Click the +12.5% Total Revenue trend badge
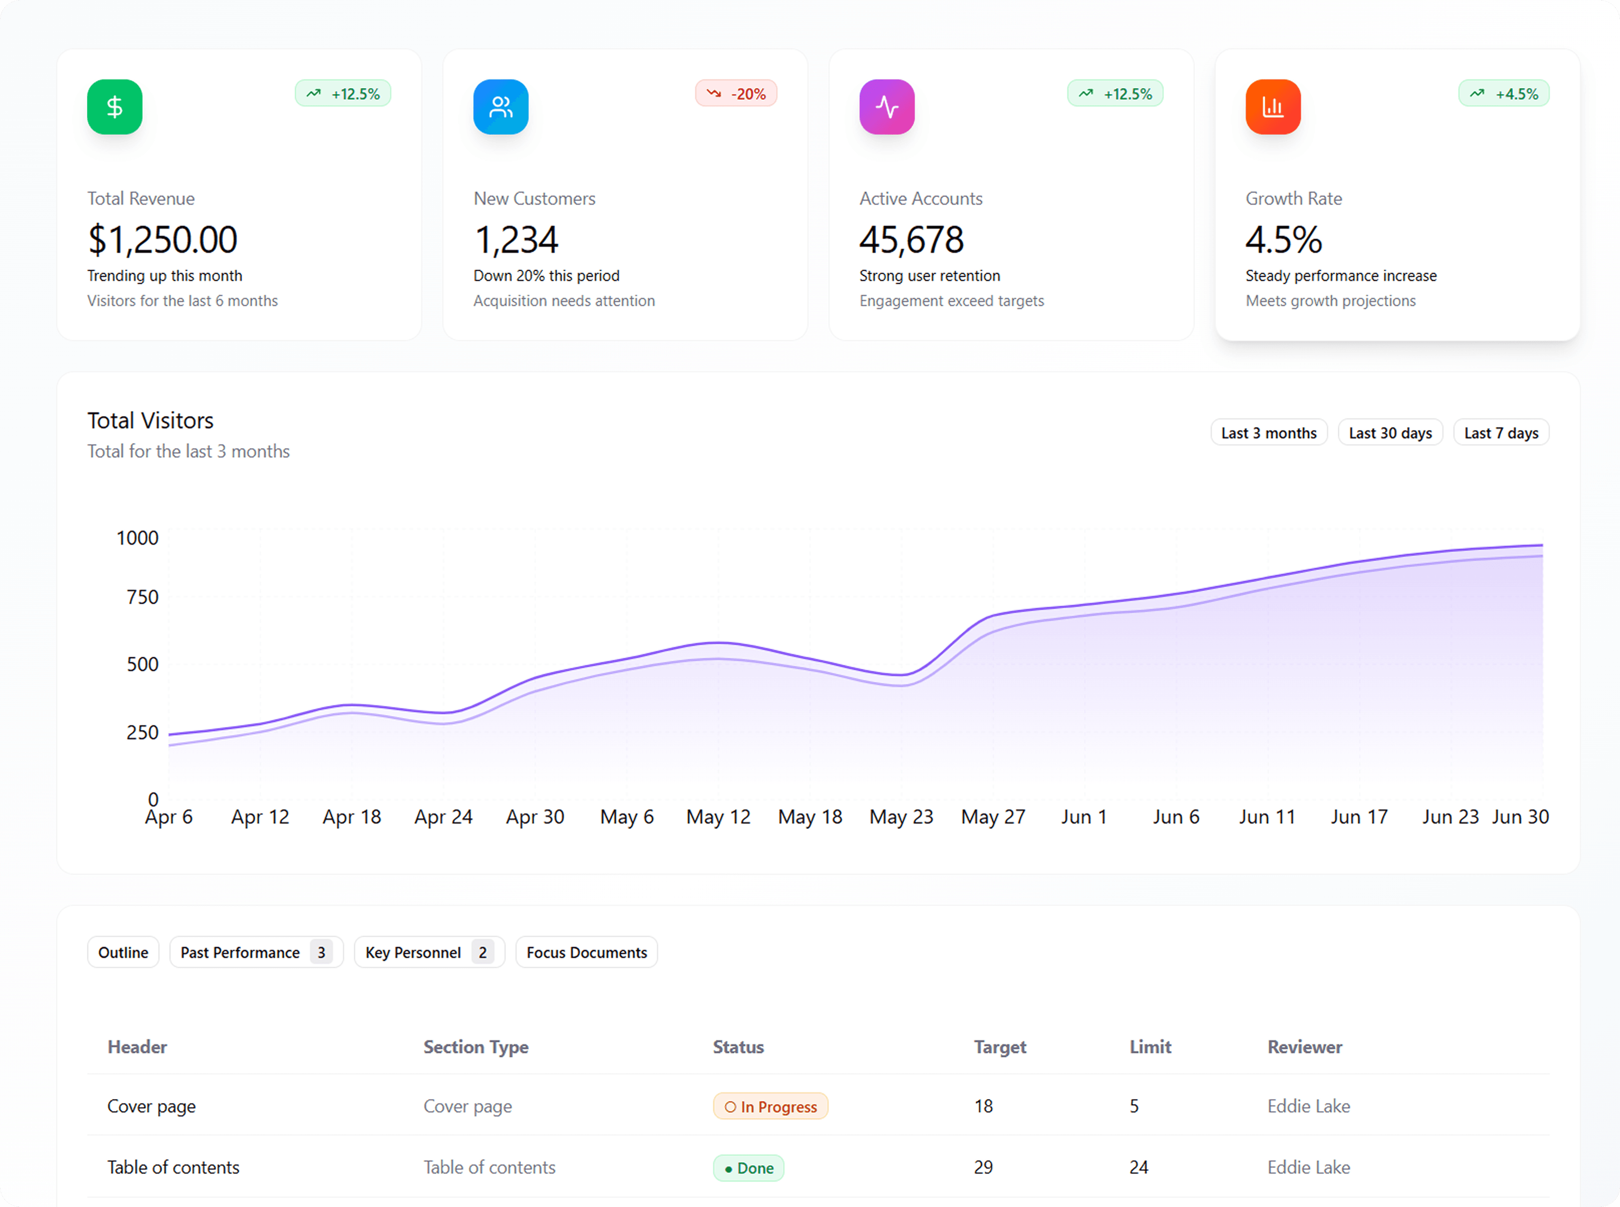This screenshot has width=1620, height=1207. point(343,94)
